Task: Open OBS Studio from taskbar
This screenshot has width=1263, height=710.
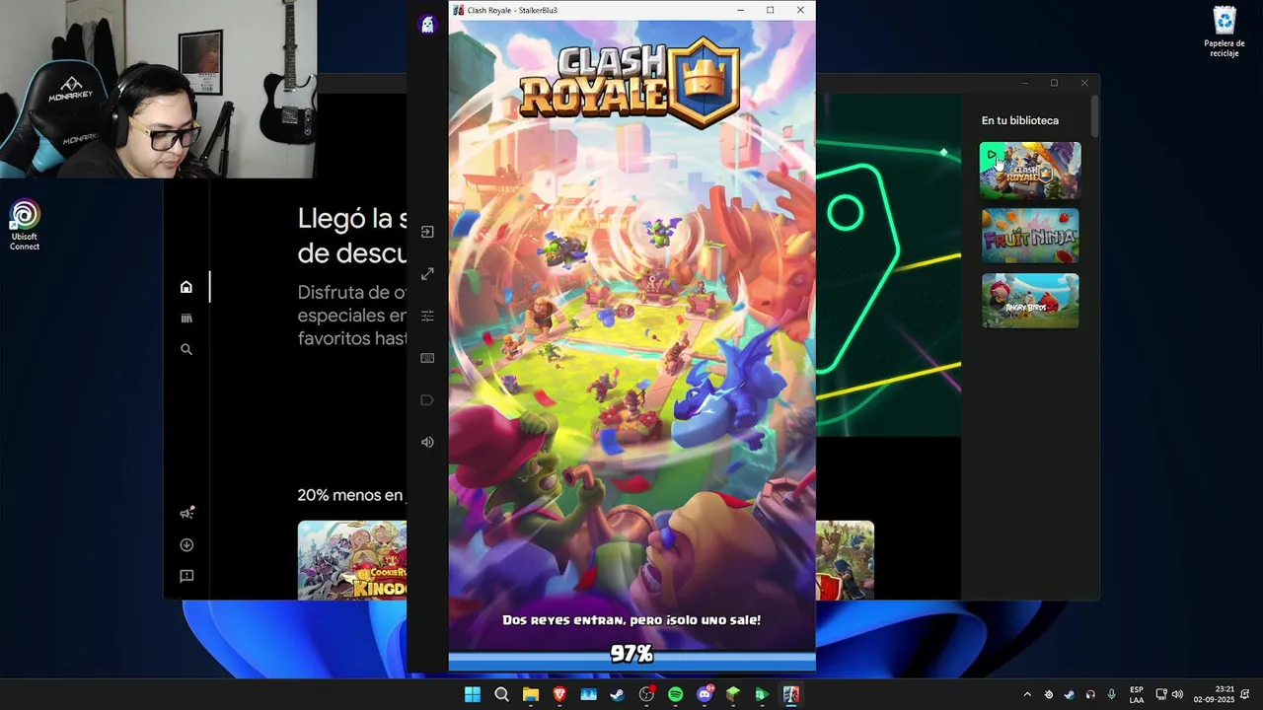Action: pos(646,694)
